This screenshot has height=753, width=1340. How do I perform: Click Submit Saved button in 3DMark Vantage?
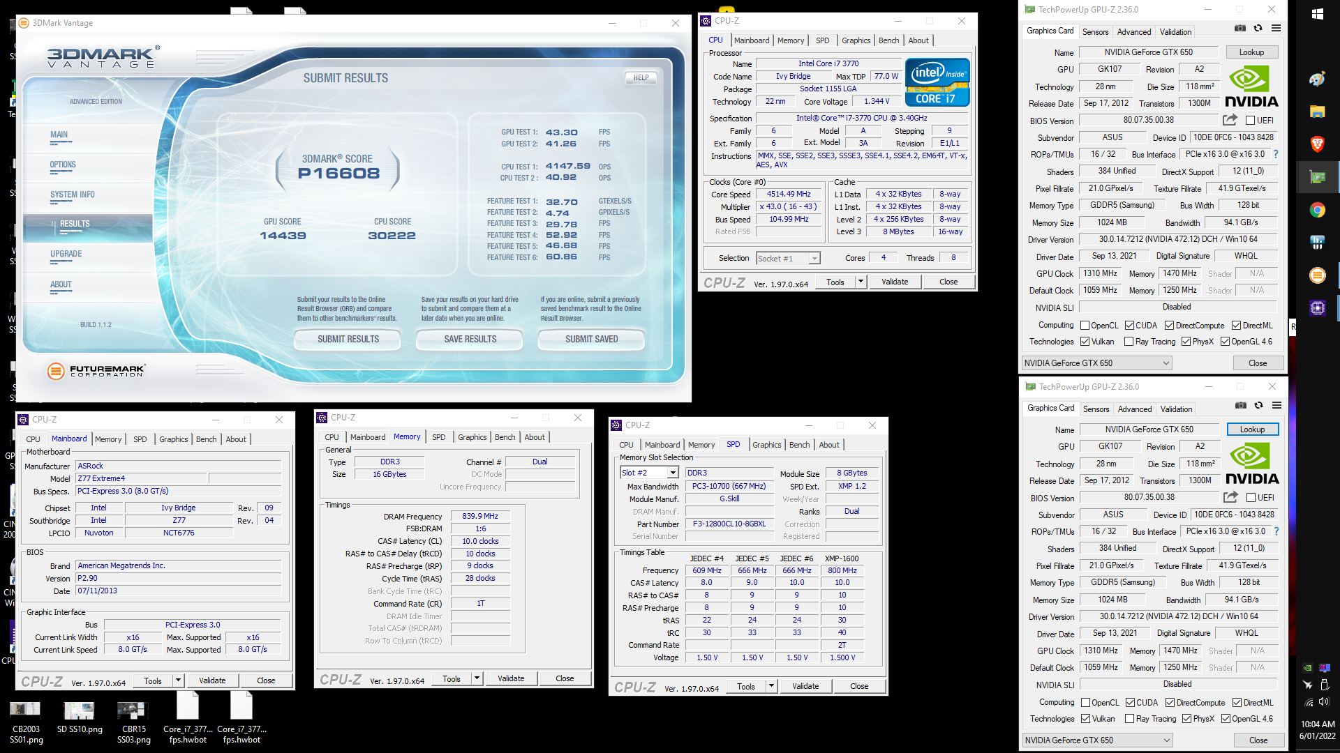pos(592,340)
